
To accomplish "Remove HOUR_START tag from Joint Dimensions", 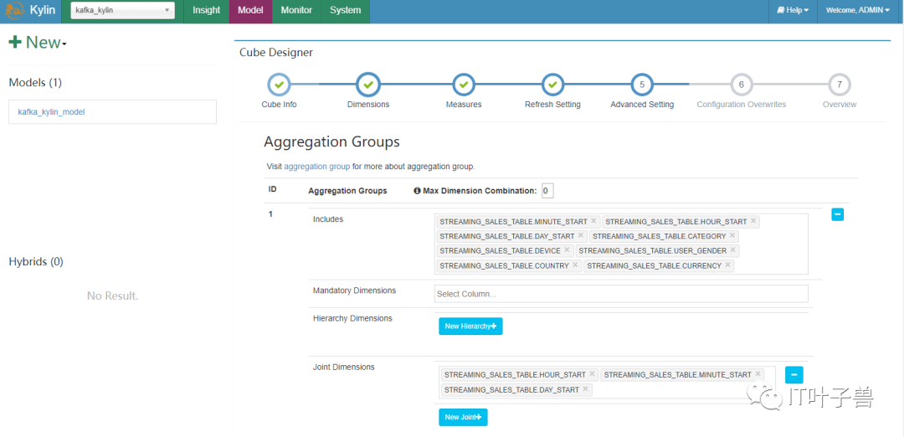I will [592, 374].
